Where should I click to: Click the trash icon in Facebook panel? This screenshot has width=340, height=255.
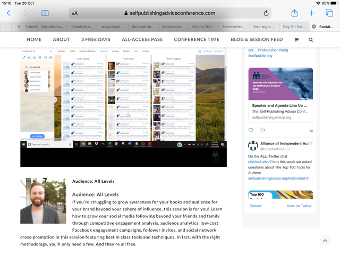click(40, 57)
